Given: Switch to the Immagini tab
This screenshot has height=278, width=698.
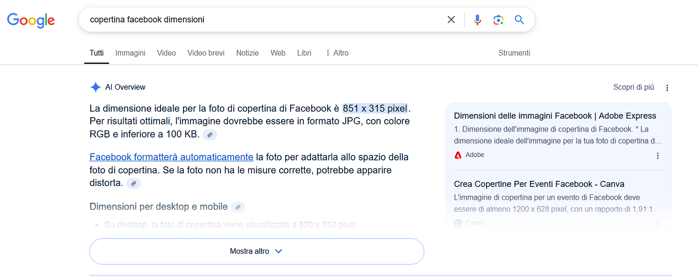Looking at the screenshot, I should [x=130, y=53].
